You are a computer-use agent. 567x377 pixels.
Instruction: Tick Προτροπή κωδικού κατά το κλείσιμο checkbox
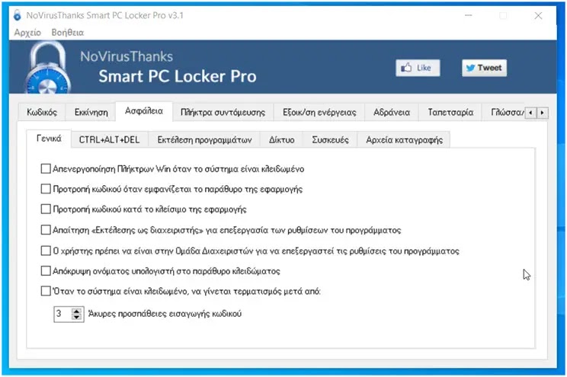click(46, 209)
